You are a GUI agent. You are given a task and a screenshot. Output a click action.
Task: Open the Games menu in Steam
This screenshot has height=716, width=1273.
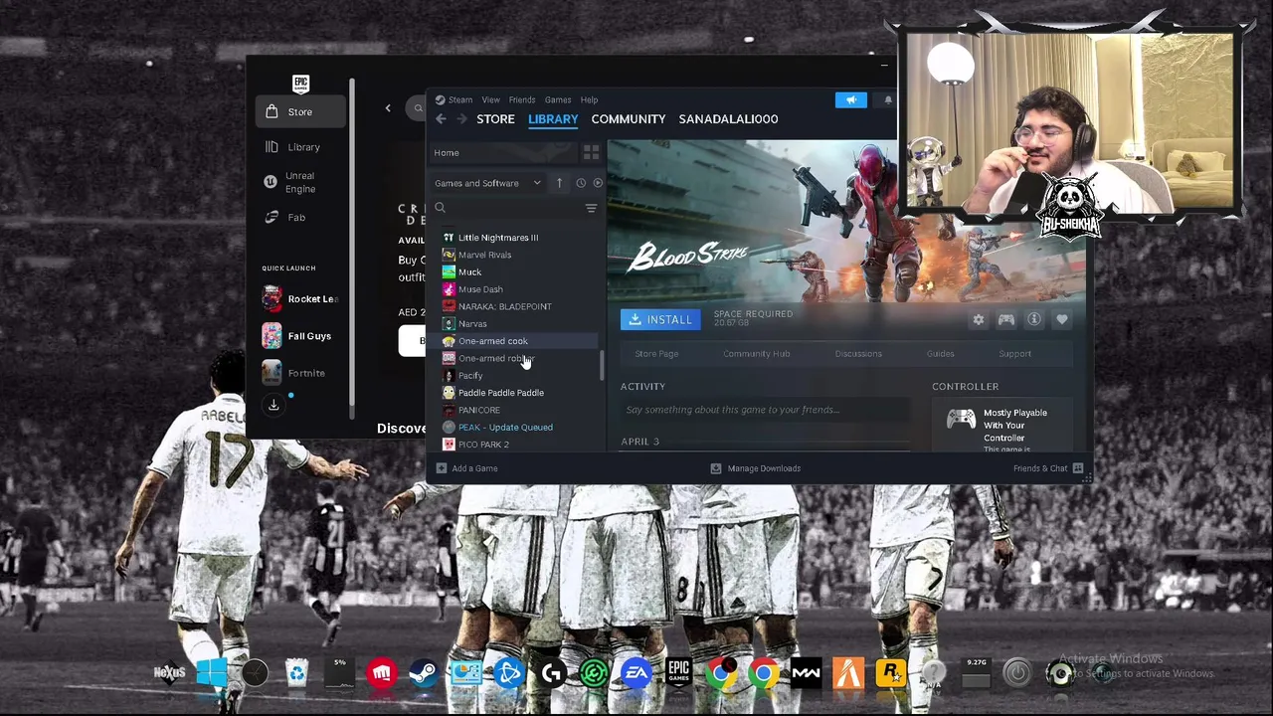558,99
